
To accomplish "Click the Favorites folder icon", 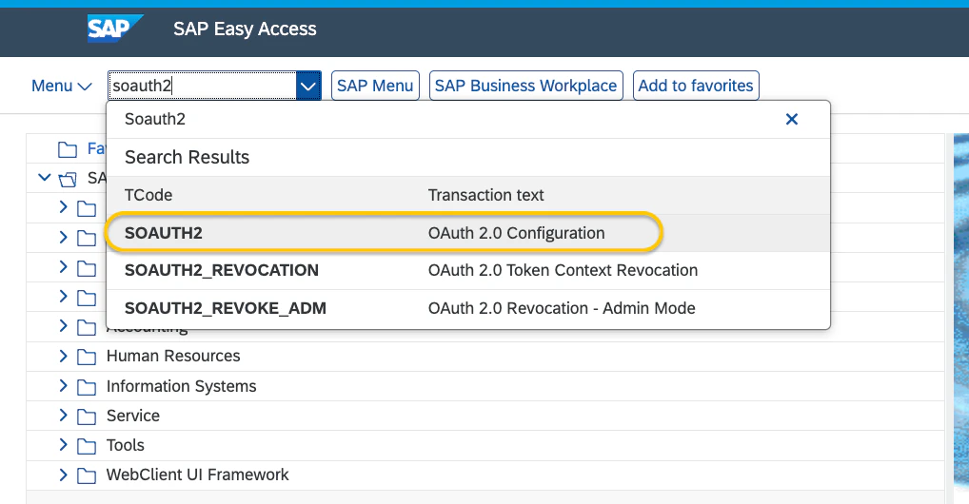I will click(68, 149).
